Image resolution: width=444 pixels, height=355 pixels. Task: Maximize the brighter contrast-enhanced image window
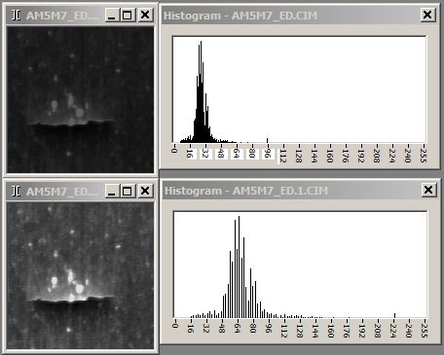(x=127, y=192)
